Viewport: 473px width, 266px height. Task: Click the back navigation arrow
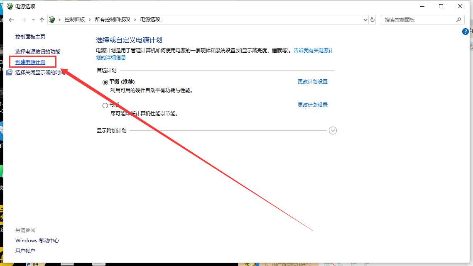click(x=12, y=20)
